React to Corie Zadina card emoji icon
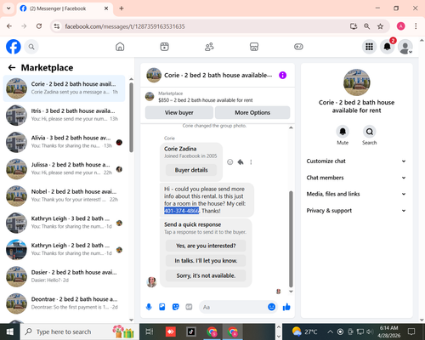The image size is (425, 340). [x=230, y=162]
